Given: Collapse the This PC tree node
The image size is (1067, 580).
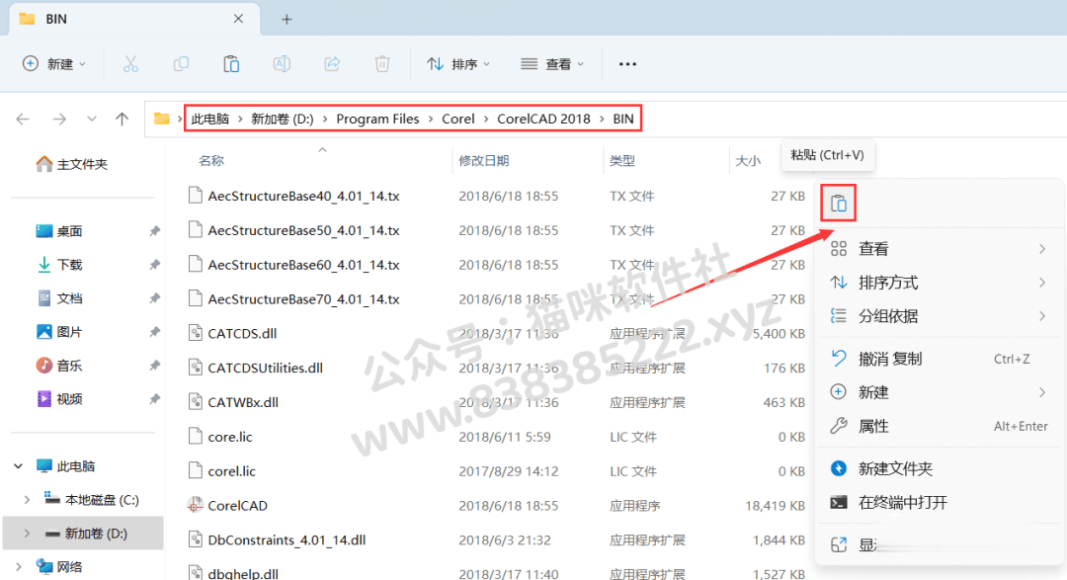Looking at the screenshot, I should pos(19,466).
